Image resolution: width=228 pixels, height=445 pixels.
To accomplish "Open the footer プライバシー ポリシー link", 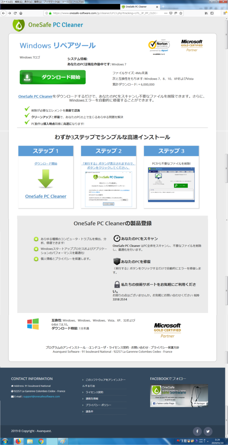I will point(98,405).
